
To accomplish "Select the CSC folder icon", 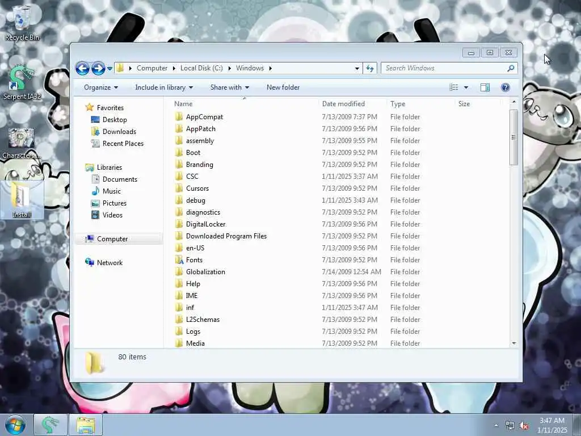I will (179, 177).
